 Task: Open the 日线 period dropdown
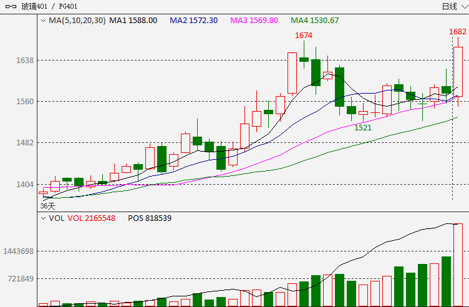pos(455,6)
